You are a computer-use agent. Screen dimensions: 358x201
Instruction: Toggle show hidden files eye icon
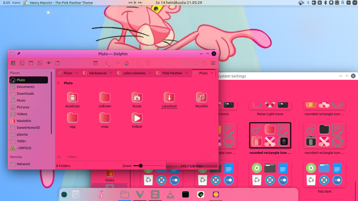click(49, 63)
